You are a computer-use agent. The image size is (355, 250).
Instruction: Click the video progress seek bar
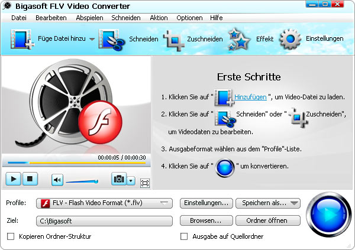76,163
